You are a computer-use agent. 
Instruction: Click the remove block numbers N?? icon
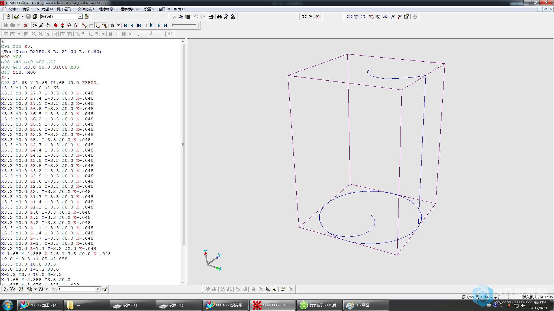363,17
